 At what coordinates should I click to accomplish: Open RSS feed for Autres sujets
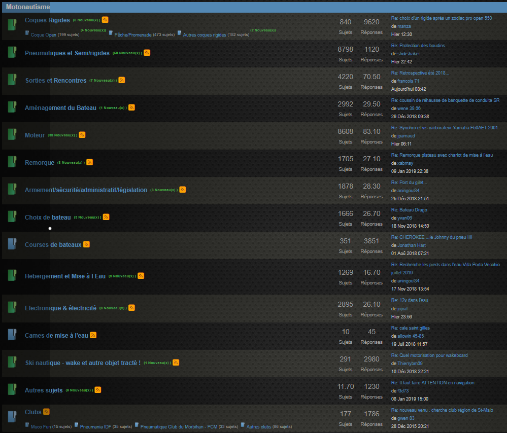click(x=98, y=390)
